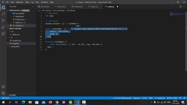Open the Accounts menu icon

pos(3,87)
